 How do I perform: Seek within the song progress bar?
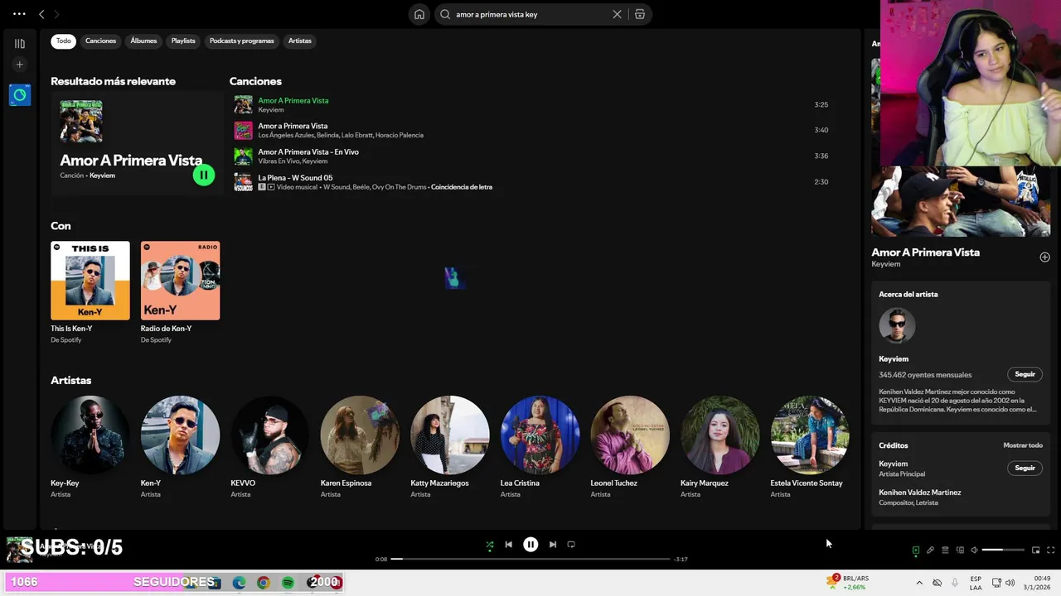coord(530,559)
